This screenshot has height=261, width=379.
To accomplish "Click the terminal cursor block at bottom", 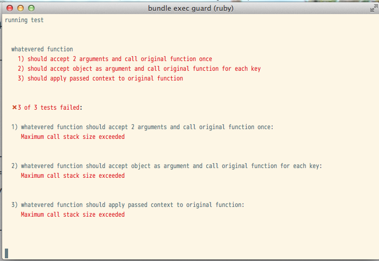I will [x=6, y=253].
